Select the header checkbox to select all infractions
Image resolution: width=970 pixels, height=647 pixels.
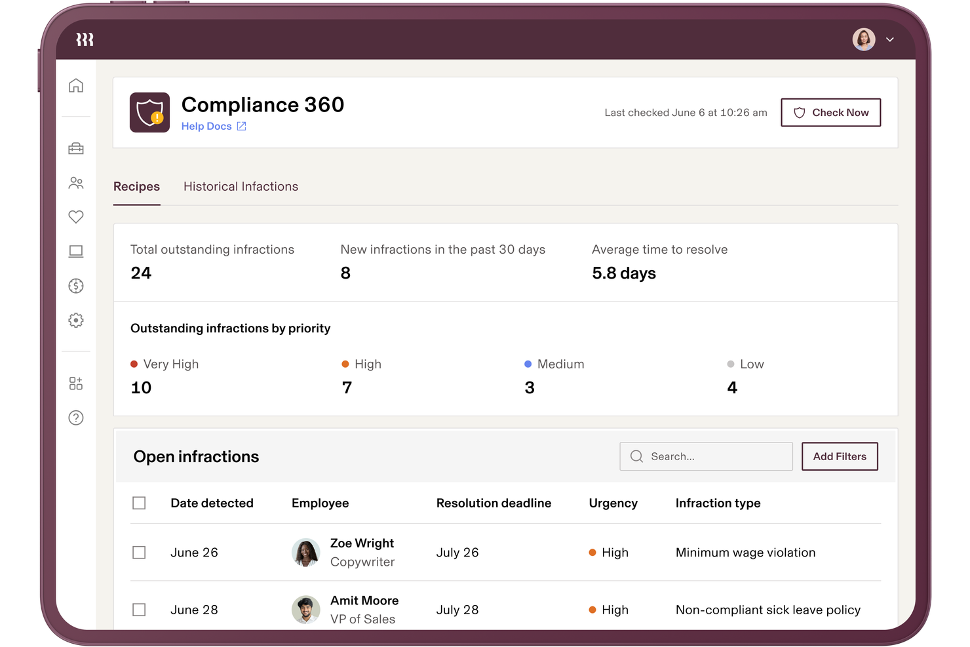[139, 503]
